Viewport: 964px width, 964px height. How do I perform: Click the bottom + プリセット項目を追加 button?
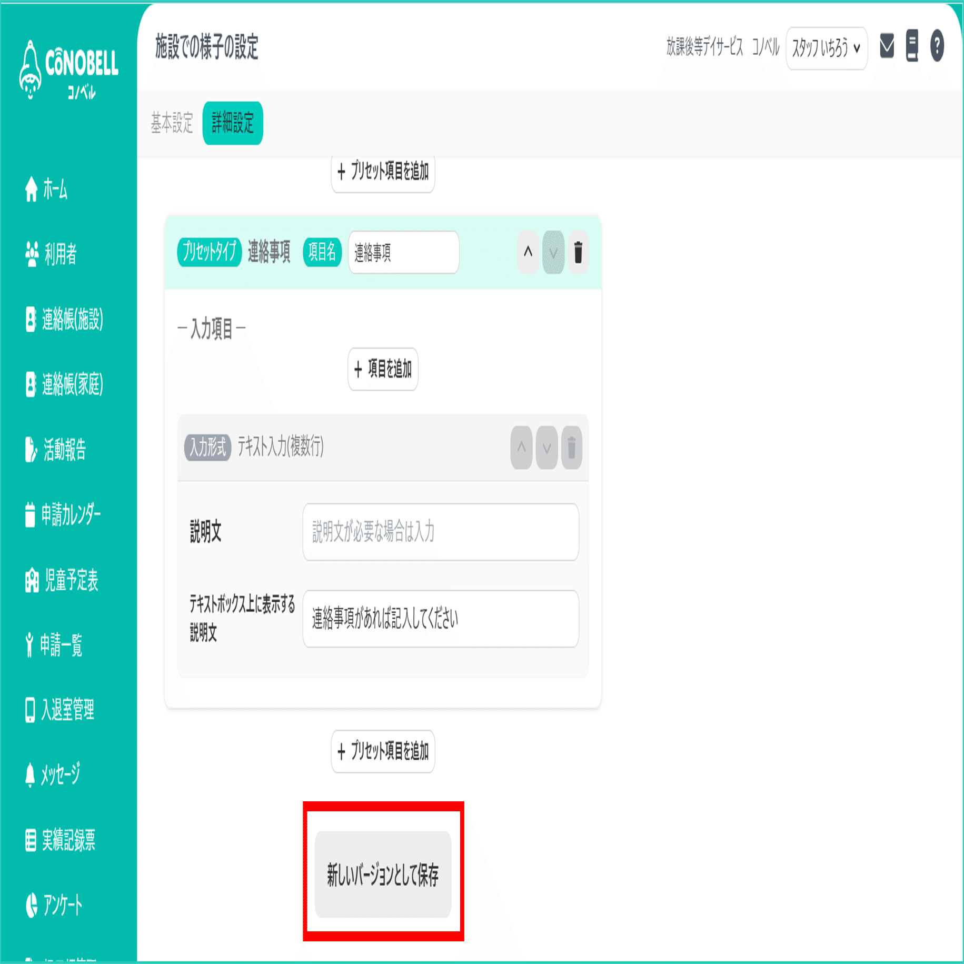point(383,751)
